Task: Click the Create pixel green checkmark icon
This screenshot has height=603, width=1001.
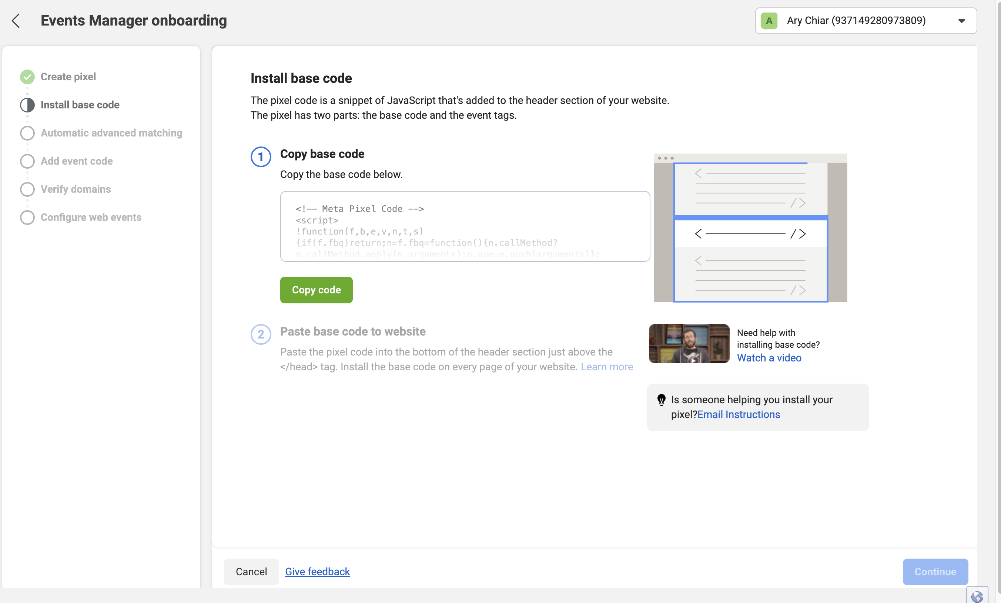Action: tap(27, 77)
